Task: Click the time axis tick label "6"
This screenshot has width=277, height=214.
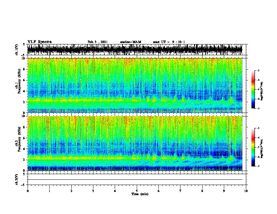Action: (x=159, y=191)
